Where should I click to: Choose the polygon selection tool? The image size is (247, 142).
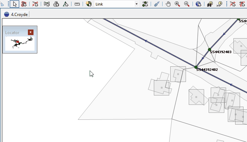24,4
